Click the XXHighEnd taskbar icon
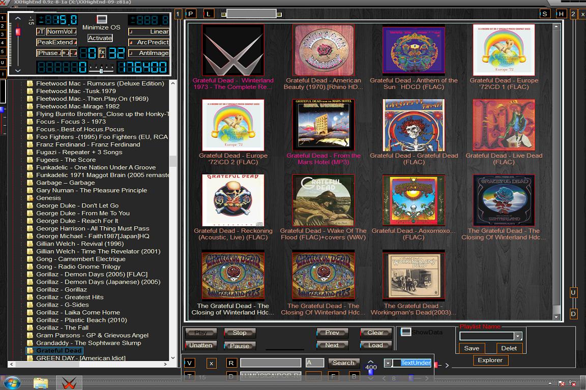This screenshot has height=390, width=586. 69,383
